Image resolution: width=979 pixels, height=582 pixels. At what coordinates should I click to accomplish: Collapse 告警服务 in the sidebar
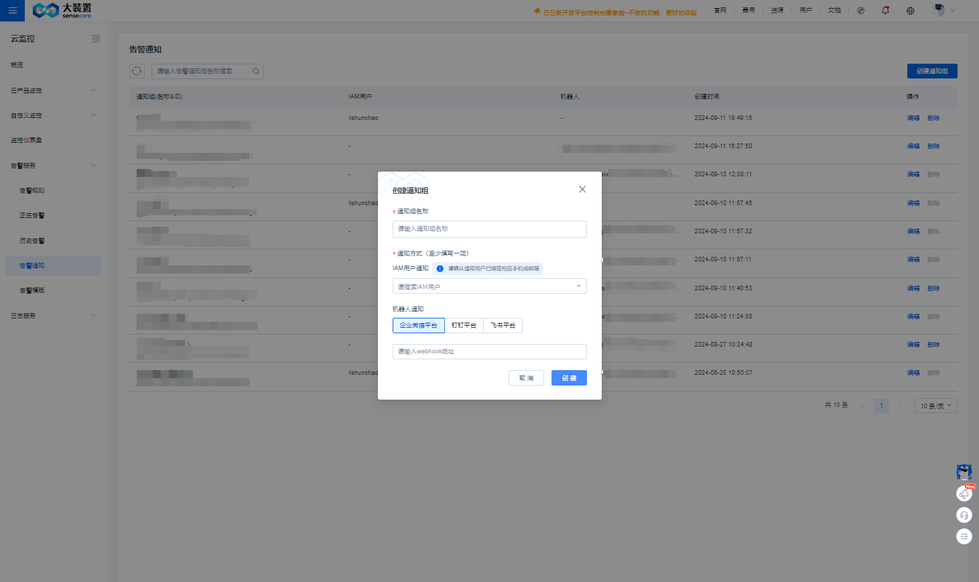coord(54,166)
